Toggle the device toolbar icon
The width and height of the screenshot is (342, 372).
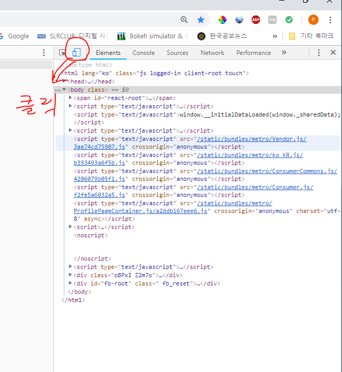pos(76,52)
